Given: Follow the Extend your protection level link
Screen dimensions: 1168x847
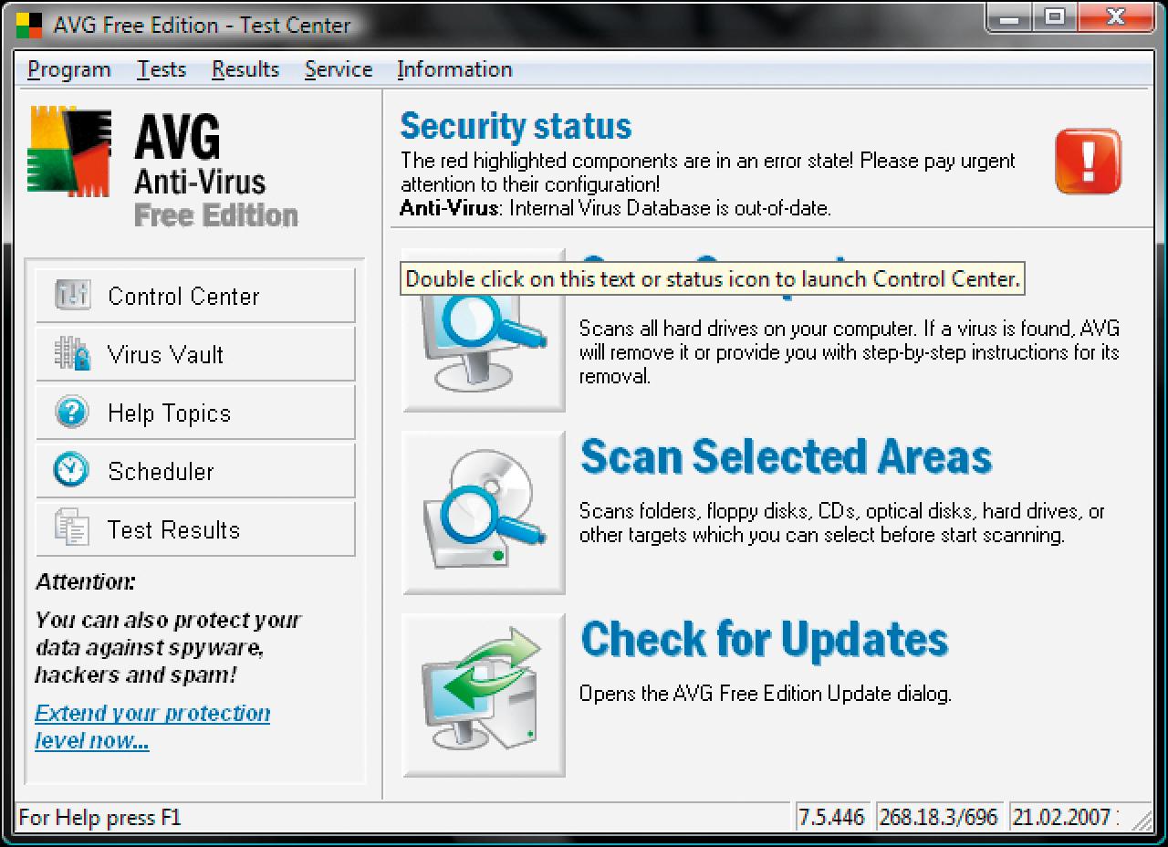Looking at the screenshot, I should click(152, 727).
